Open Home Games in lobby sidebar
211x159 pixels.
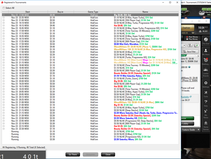pyautogui.click(x=206, y=126)
